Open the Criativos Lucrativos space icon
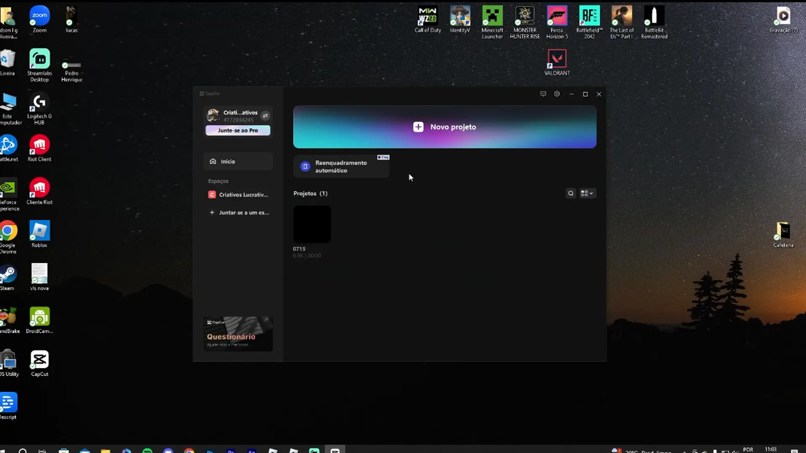806x453 pixels. [211, 194]
